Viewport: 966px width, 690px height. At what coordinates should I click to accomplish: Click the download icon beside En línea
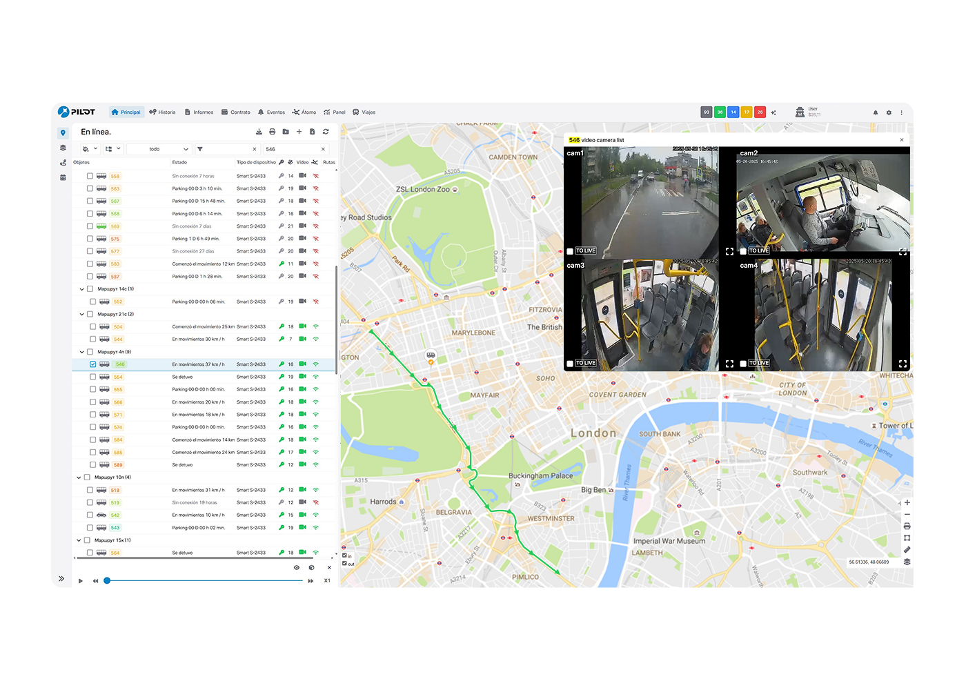259,132
